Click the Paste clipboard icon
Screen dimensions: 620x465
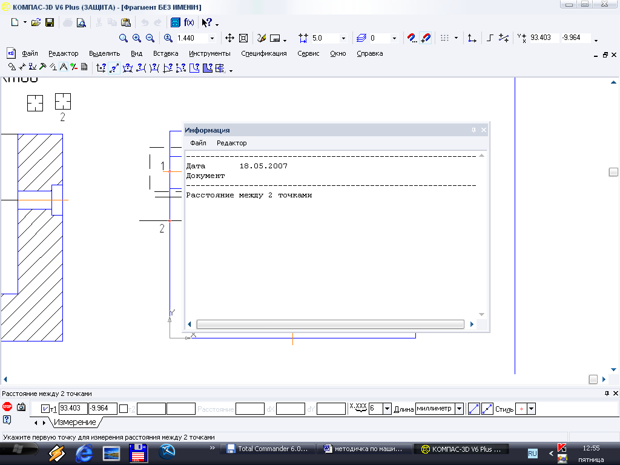[126, 22]
